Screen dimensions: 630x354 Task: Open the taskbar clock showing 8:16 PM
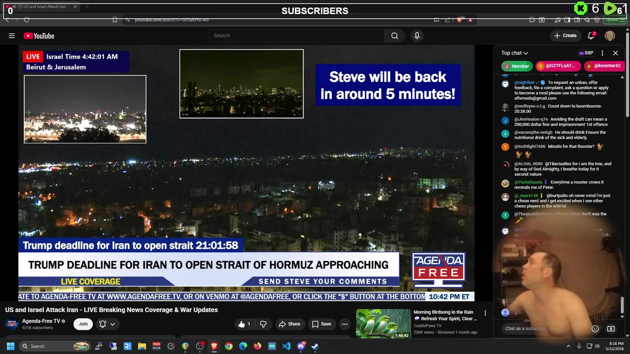(x=616, y=346)
